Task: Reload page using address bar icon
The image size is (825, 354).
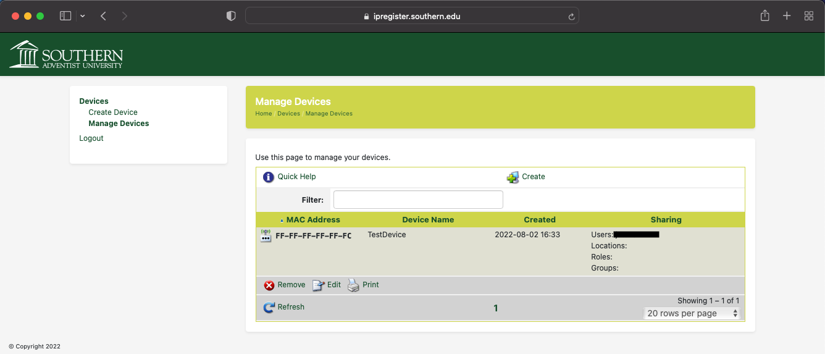Action: (572, 17)
